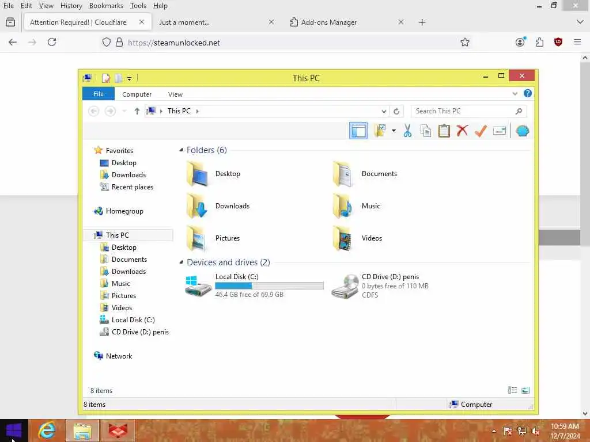Click the search magnifier in Search This PC
The height and width of the screenshot is (442, 590).
519,111
